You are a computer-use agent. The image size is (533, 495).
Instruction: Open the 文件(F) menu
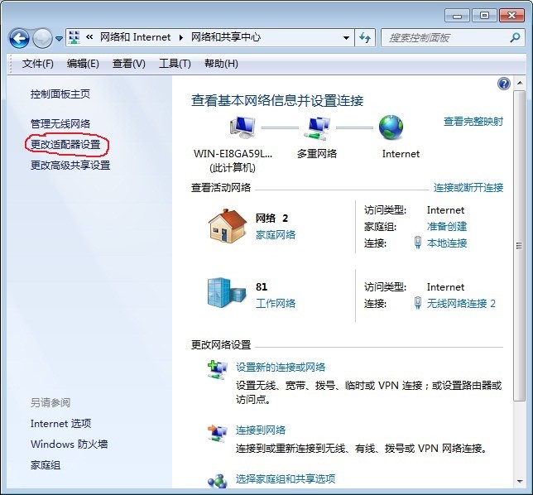[x=37, y=64]
